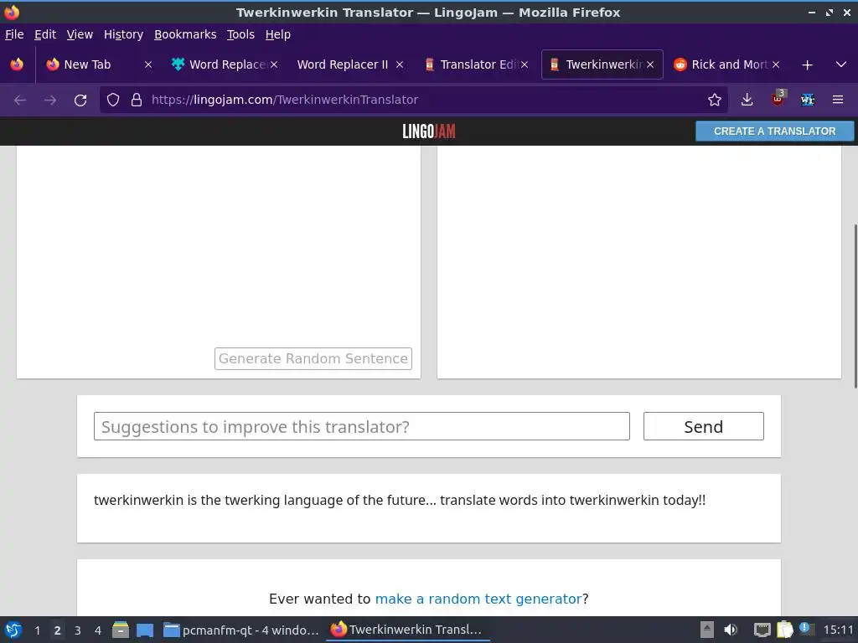858x643 pixels.
Task: Open the Help menu
Action: point(278,34)
